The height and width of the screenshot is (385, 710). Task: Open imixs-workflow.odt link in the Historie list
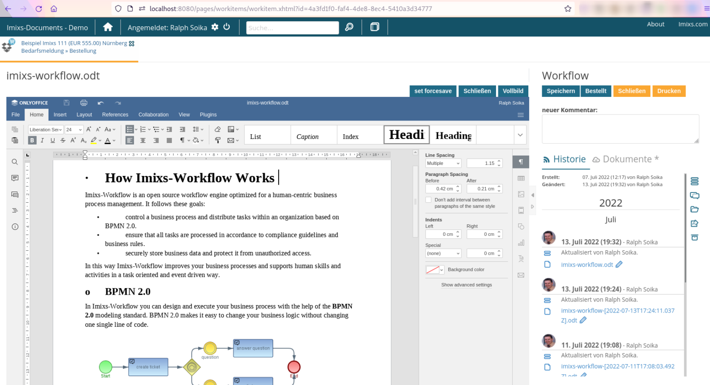pos(587,265)
